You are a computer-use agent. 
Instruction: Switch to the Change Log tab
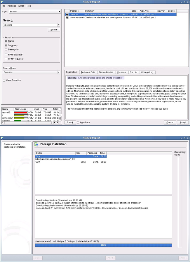(x=147, y=72)
